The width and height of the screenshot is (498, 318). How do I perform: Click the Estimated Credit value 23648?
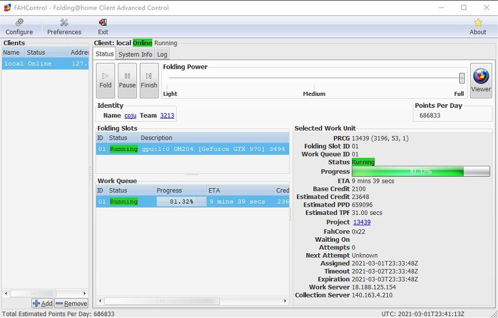coord(360,197)
